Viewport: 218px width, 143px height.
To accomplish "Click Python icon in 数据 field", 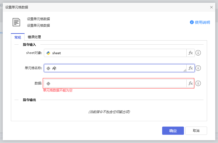I will (x=48, y=84).
